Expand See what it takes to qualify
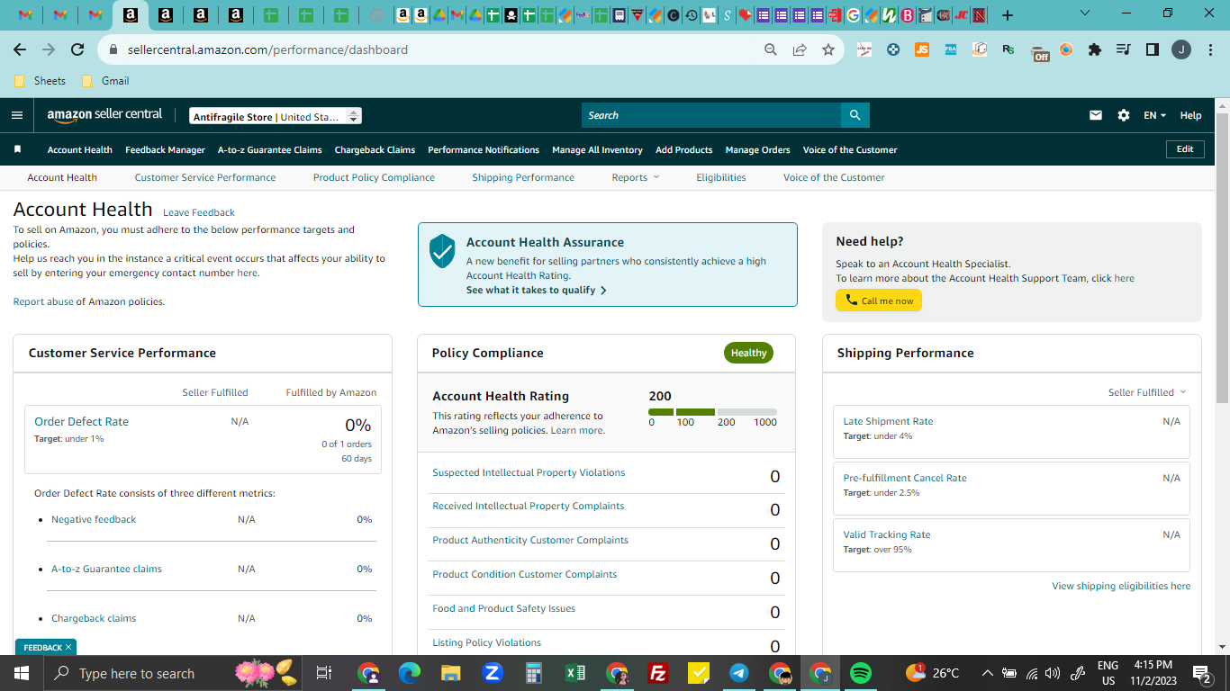 pos(537,290)
